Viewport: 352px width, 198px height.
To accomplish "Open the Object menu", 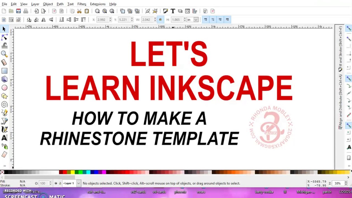I will pos(48,4).
